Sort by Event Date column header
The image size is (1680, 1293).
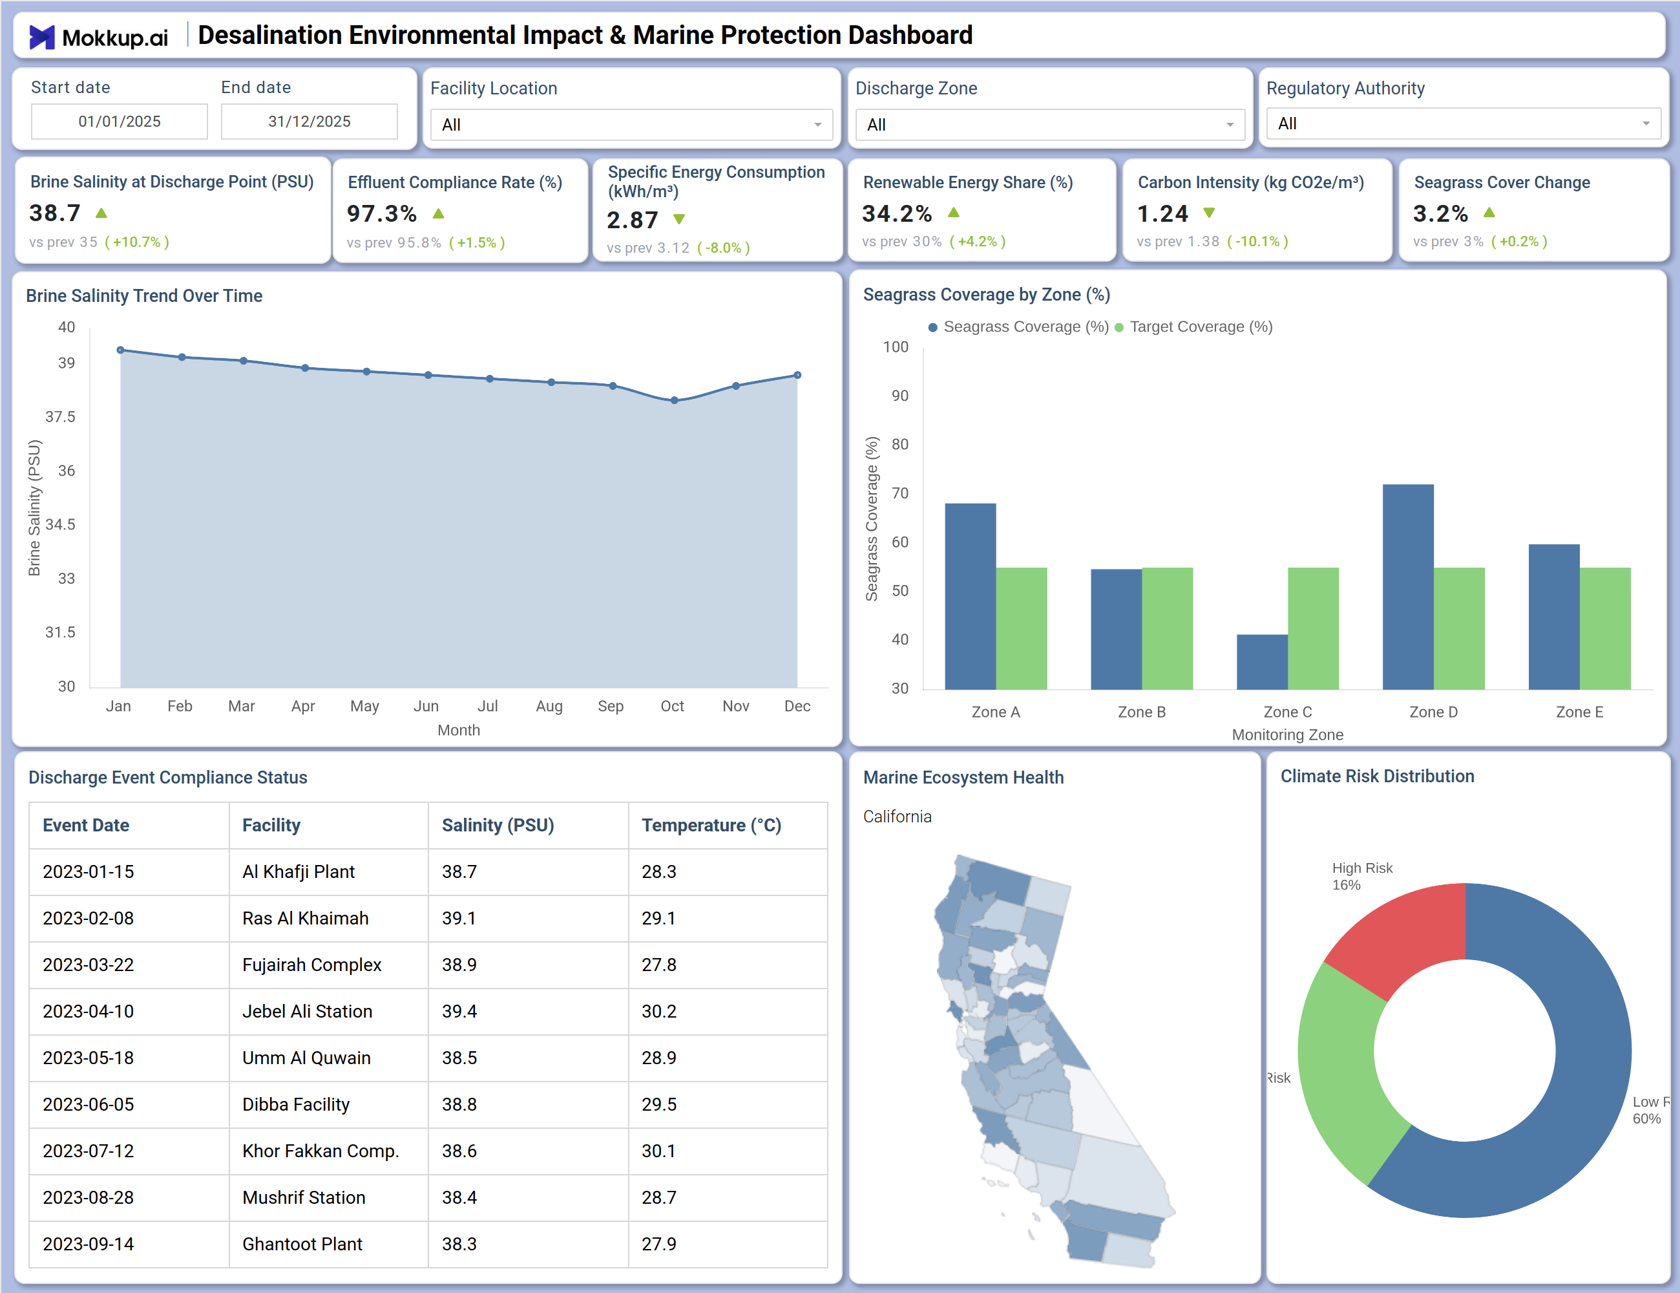(x=129, y=826)
